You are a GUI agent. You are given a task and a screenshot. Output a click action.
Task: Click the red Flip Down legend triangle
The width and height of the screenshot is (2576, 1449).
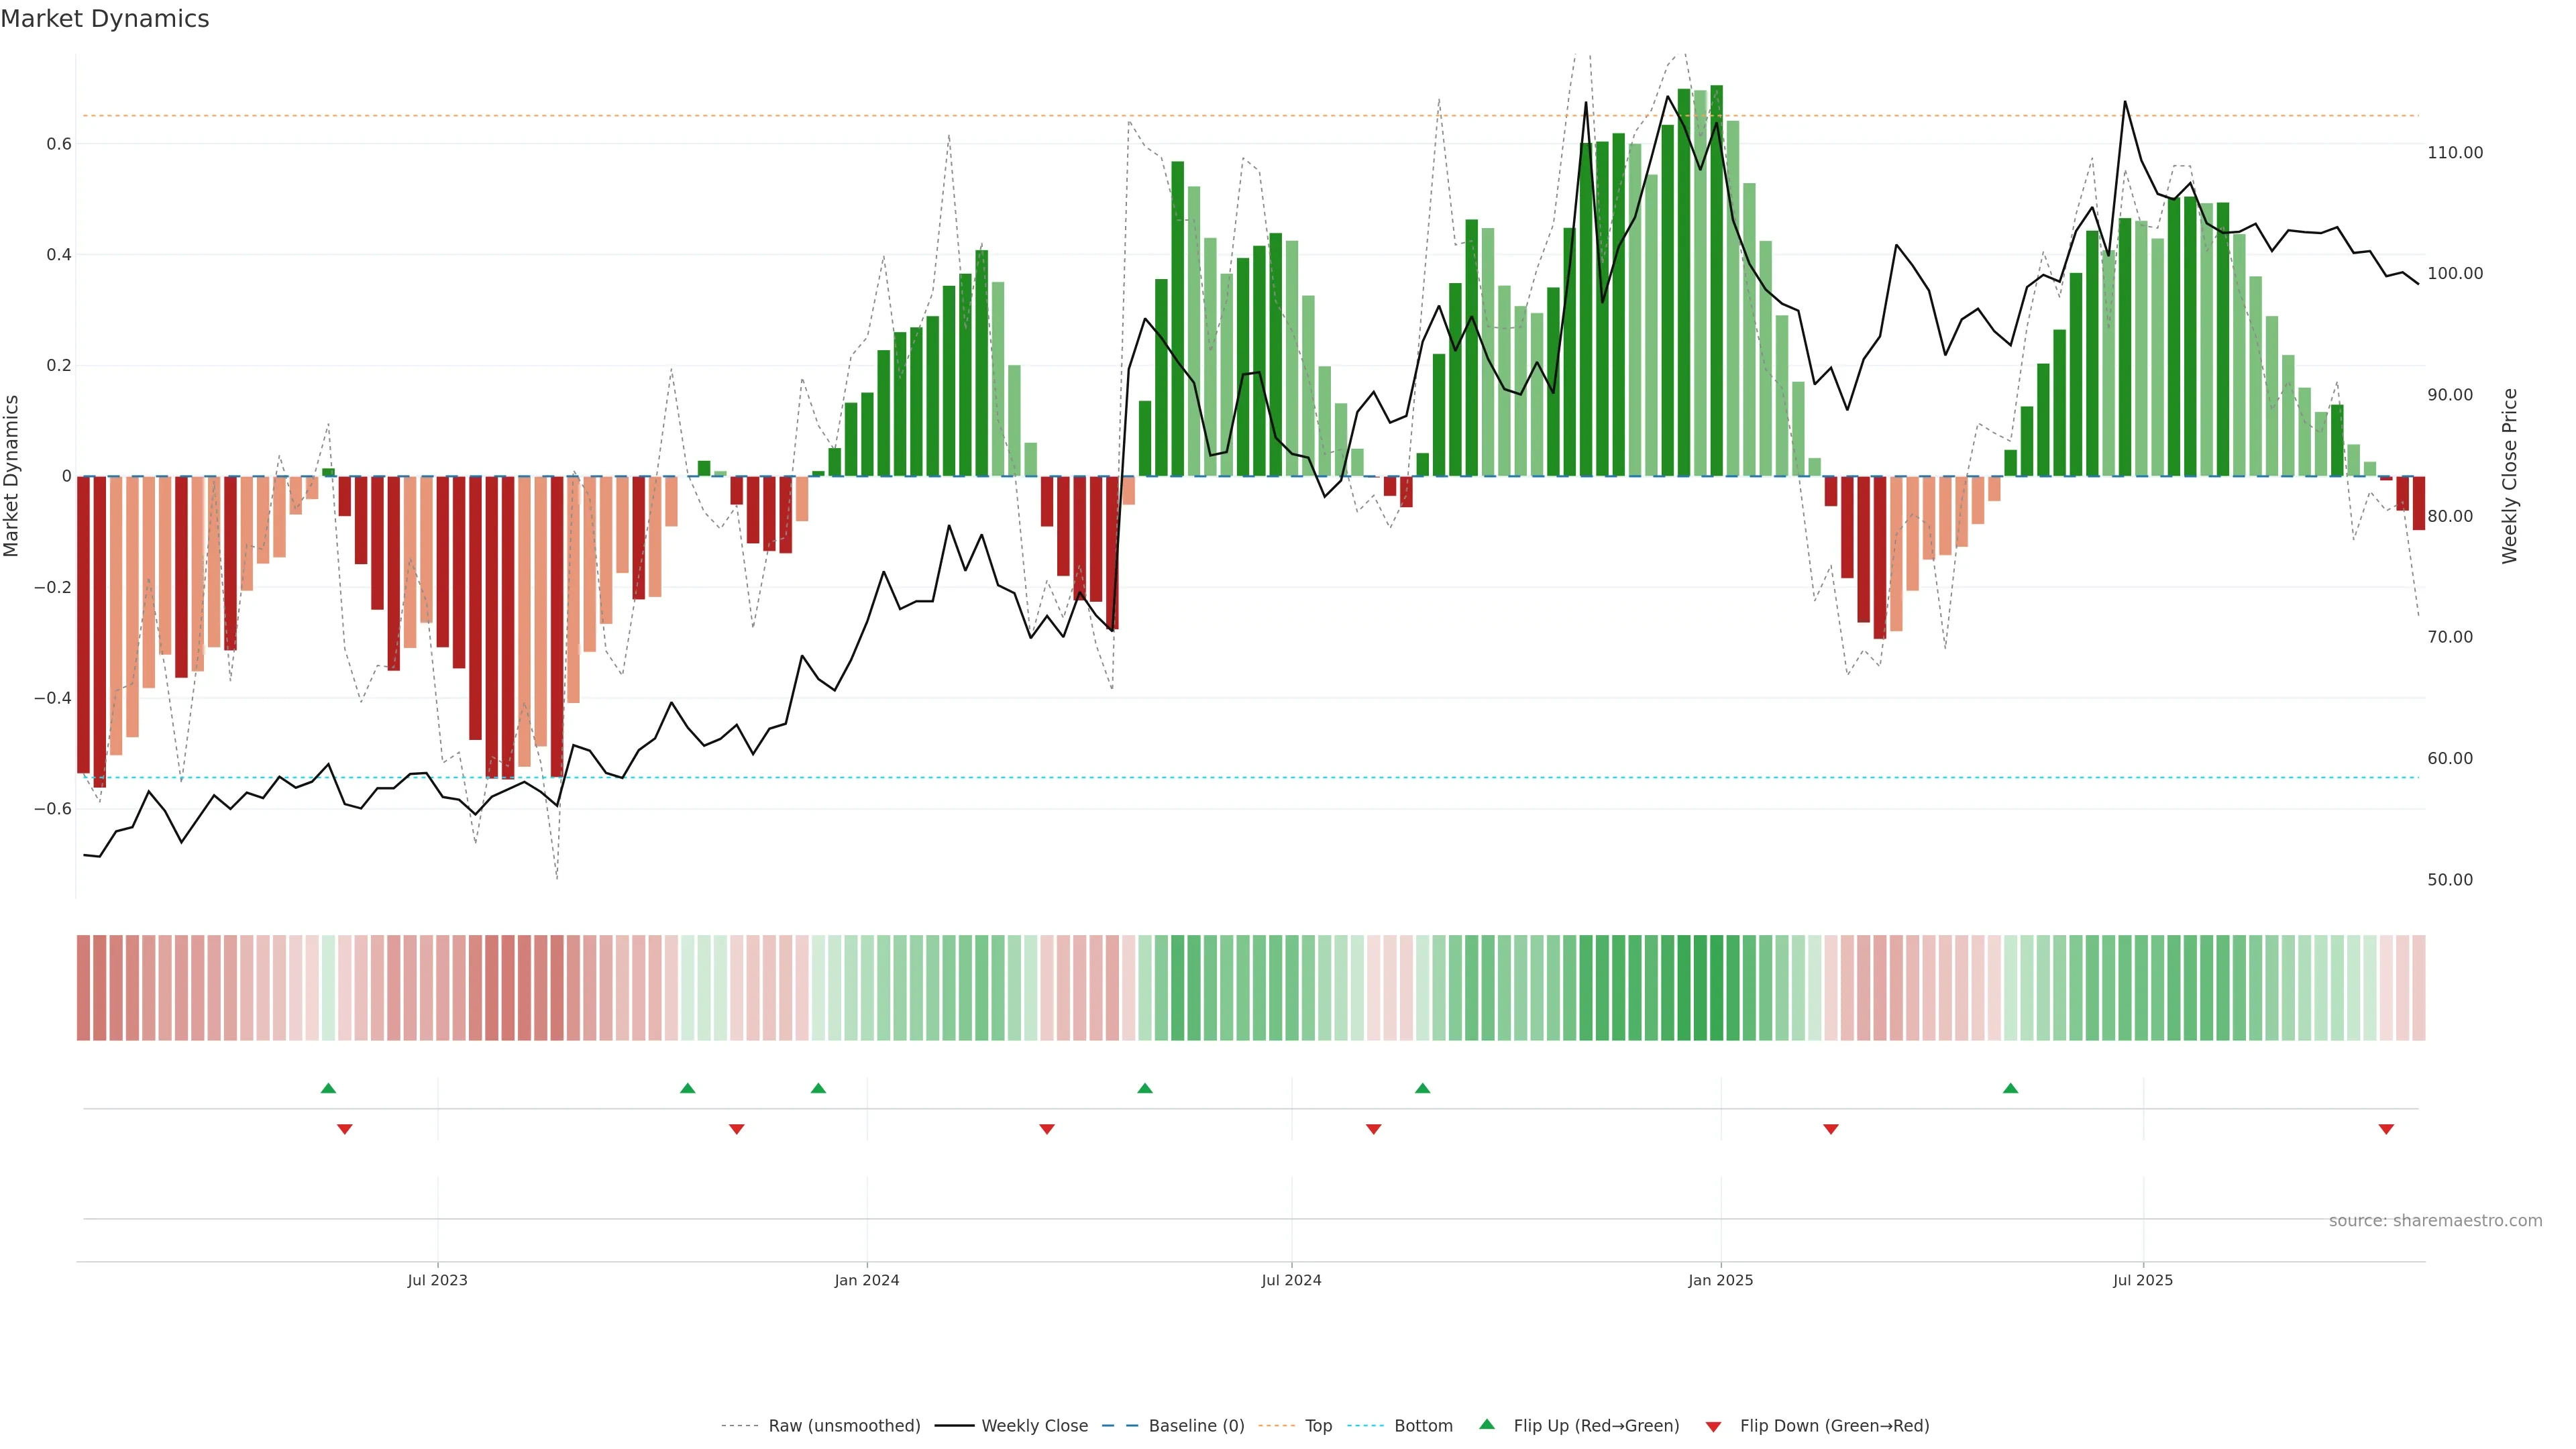pyautogui.click(x=1713, y=1426)
